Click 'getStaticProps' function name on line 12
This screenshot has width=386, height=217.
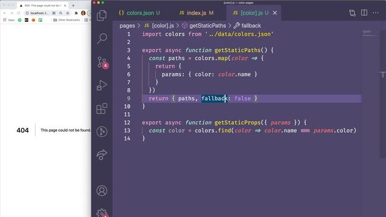[x=238, y=122]
